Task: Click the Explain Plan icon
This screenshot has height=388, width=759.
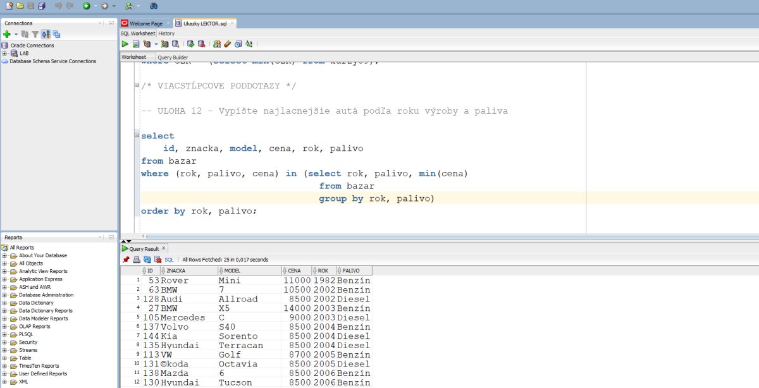Action: pos(147,44)
